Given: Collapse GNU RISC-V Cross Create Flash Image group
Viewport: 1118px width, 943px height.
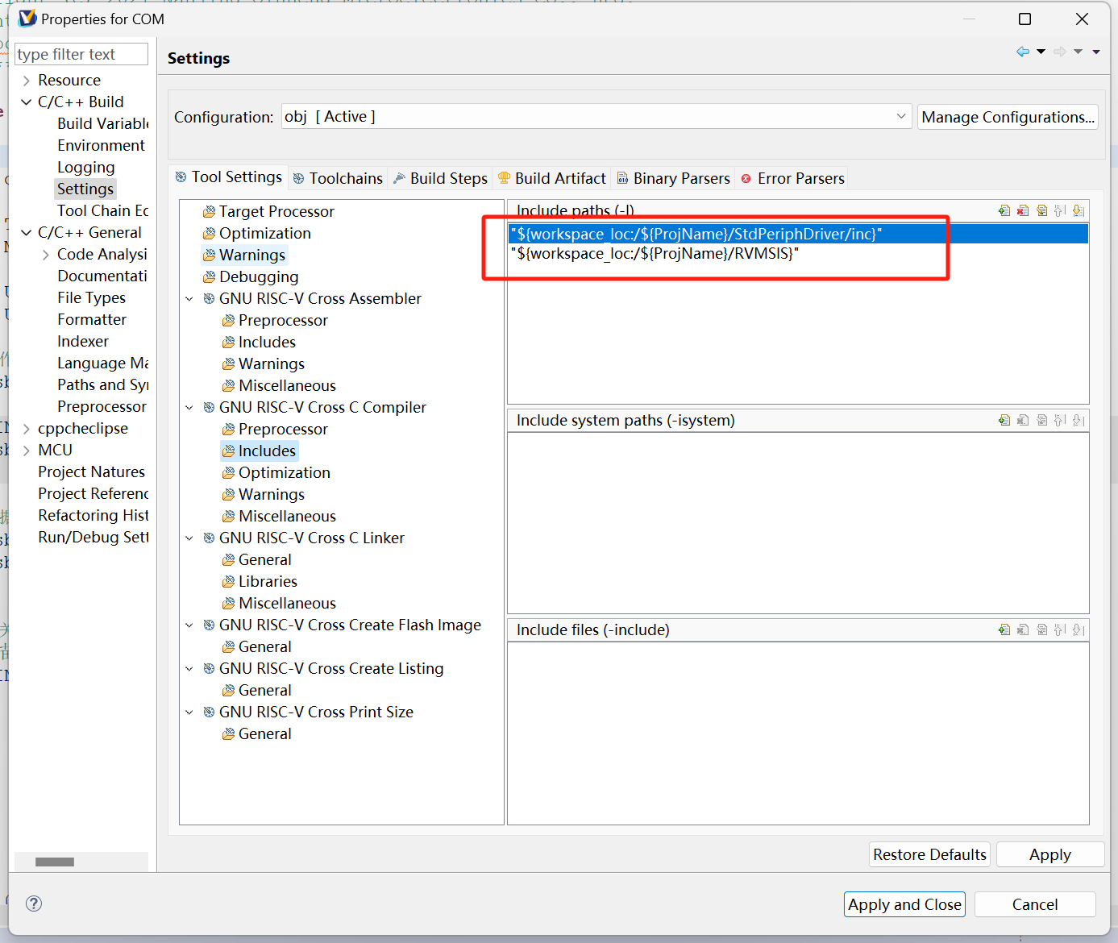Looking at the screenshot, I should 189,625.
